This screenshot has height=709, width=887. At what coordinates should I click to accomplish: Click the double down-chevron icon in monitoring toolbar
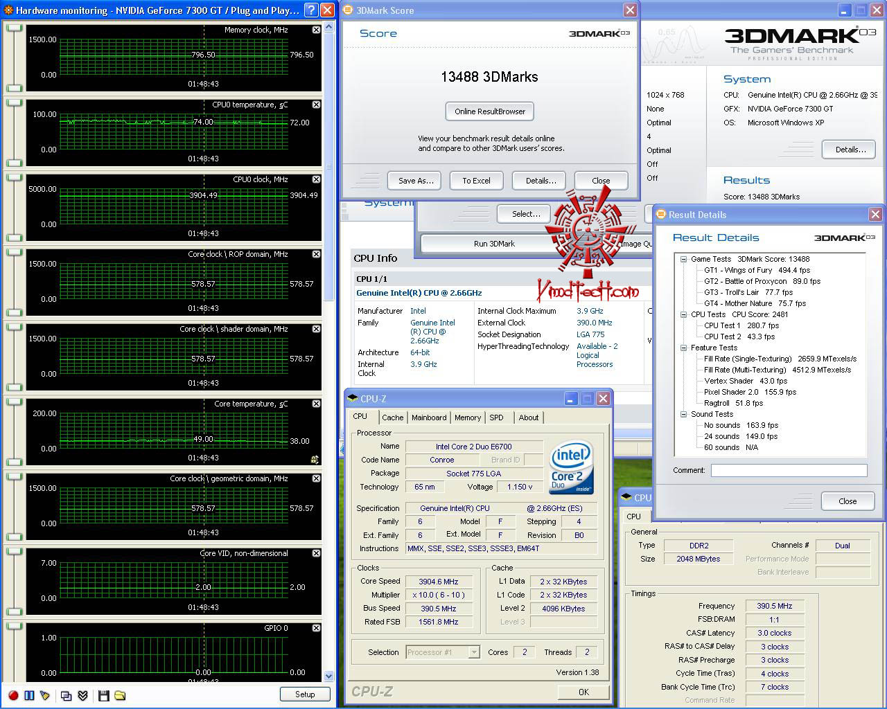tap(82, 695)
